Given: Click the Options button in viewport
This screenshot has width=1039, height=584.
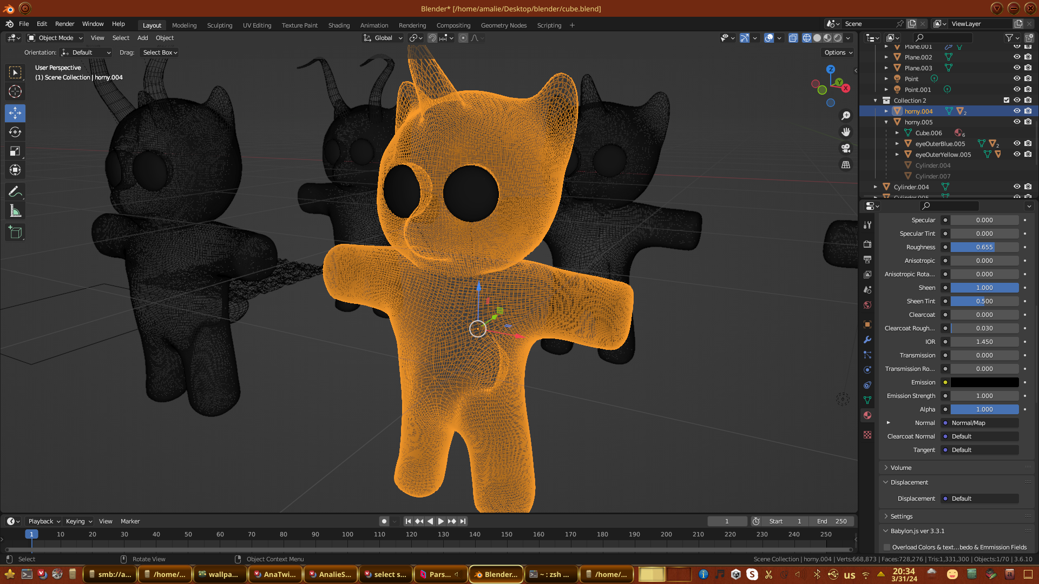Looking at the screenshot, I should [838, 52].
